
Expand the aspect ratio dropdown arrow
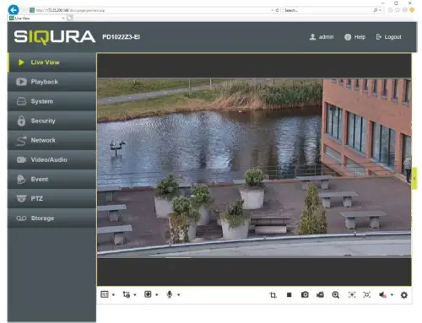(x=113, y=295)
